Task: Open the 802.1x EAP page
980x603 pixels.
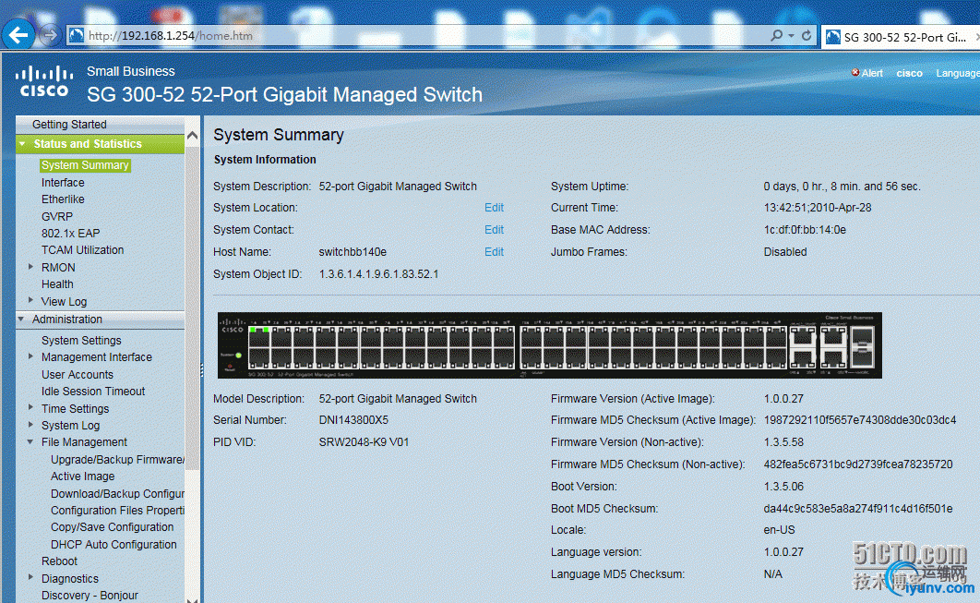Action: pyautogui.click(x=71, y=234)
